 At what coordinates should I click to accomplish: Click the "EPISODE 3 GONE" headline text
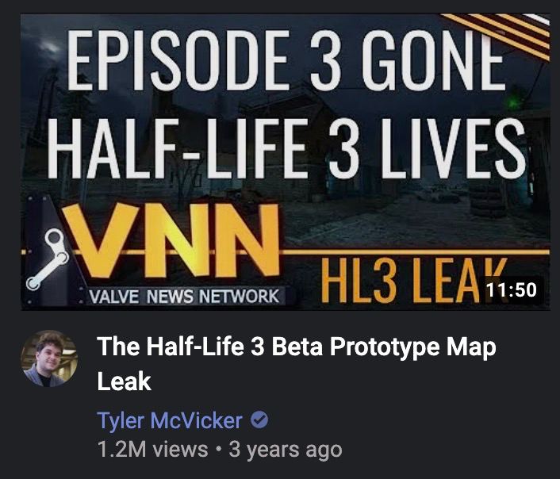pos(286,59)
